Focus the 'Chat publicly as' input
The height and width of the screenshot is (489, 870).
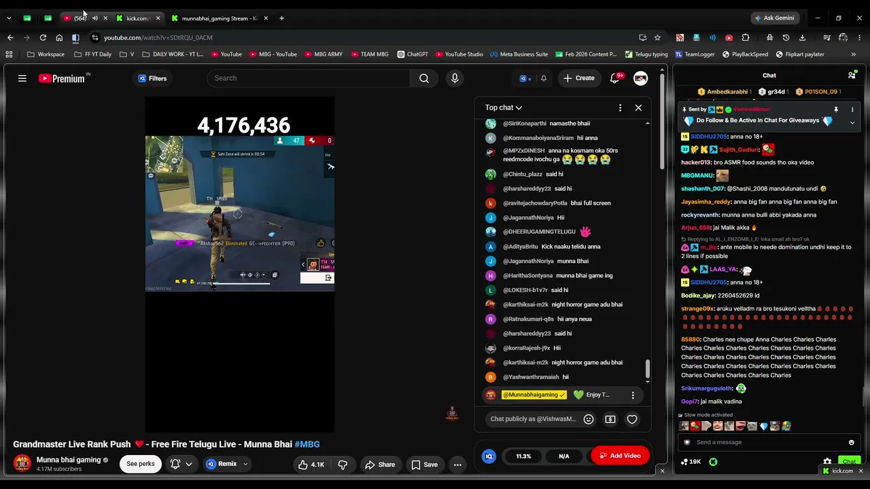(533, 419)
